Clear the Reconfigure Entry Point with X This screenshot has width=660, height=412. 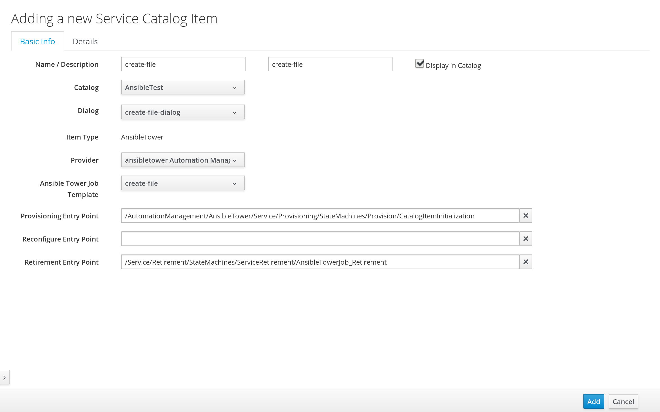coord(525,239)
